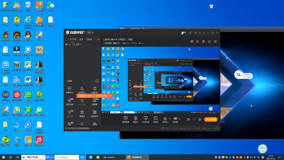Toggle the microphone on or off
The height and width of the screenshot is (160, 284).
(x=165, y=119)
